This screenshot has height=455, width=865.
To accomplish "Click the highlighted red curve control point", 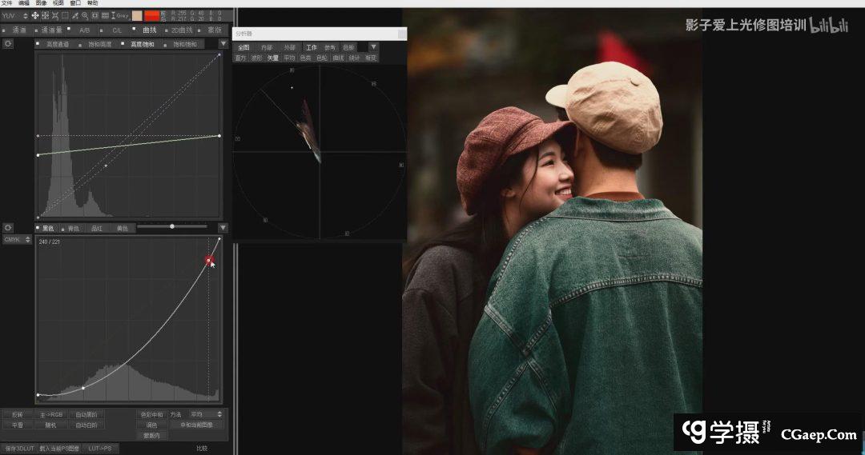I will pyautogui.click(x=208, y=260).
